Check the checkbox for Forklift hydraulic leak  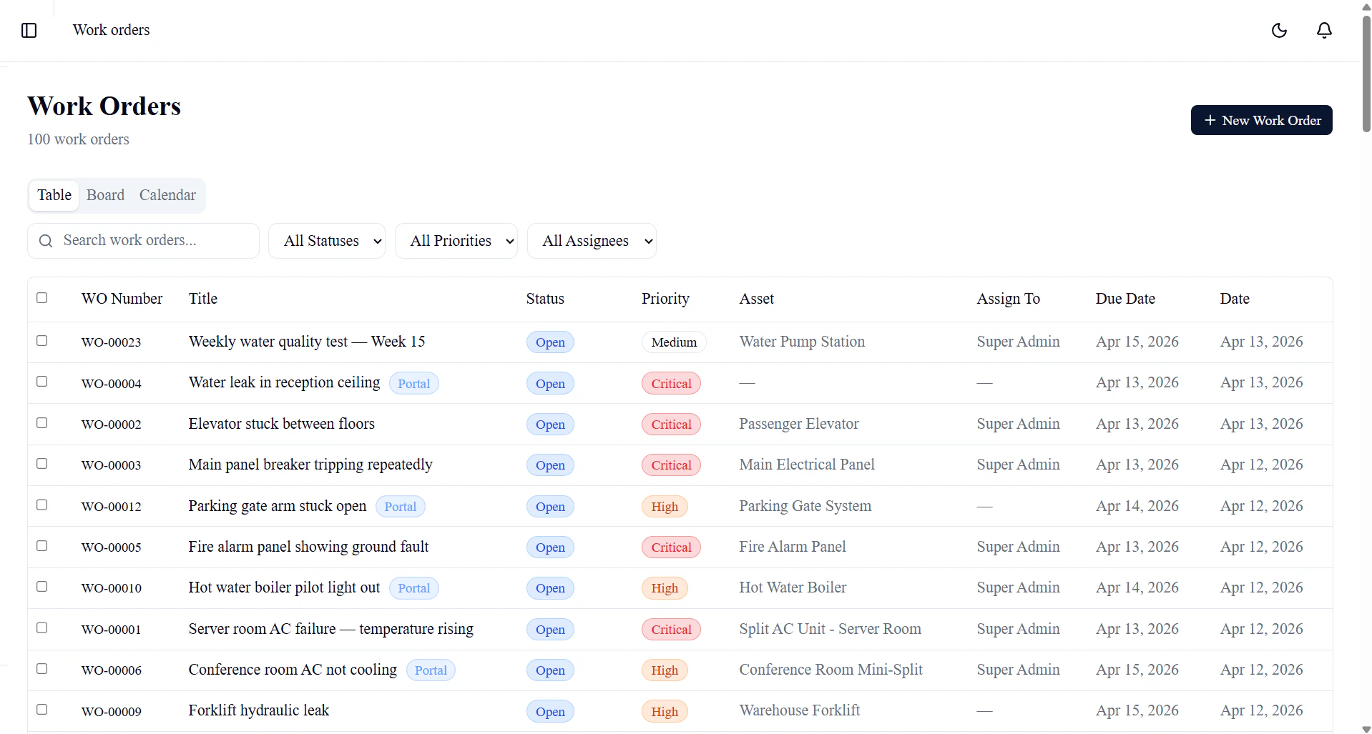click(x=41, y=709)
